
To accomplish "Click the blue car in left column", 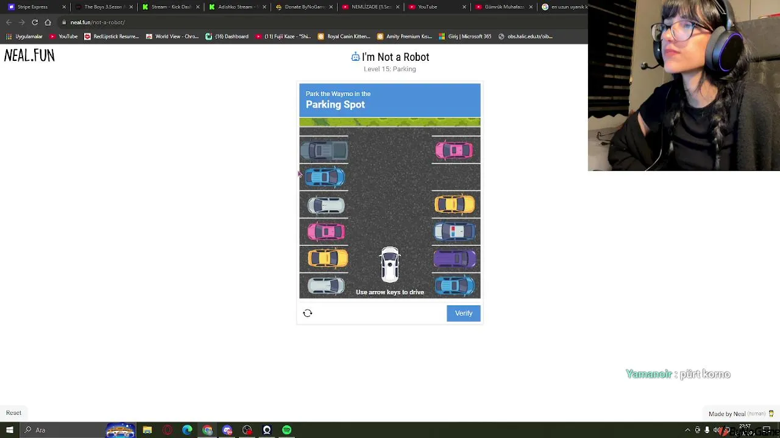I will click(325, 177).
